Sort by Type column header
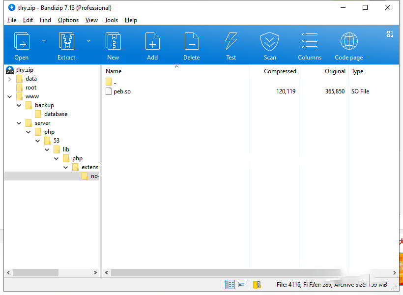The width and height of the screenshot is (403, 295). (x=357, y=71)
